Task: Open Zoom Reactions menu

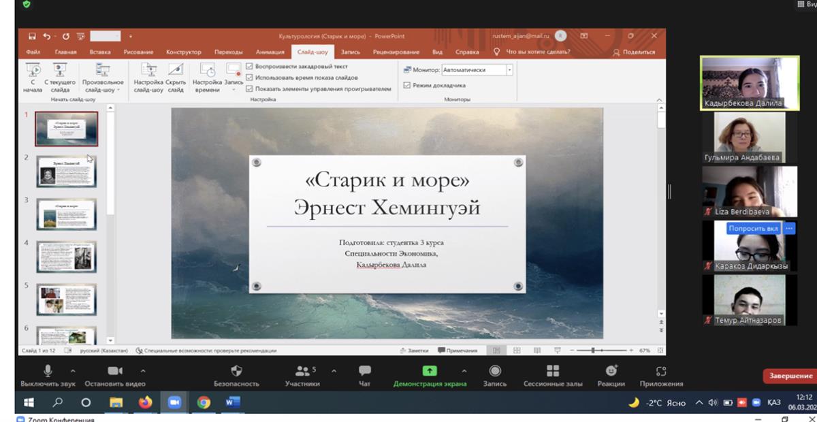Action: click(611, 371)
